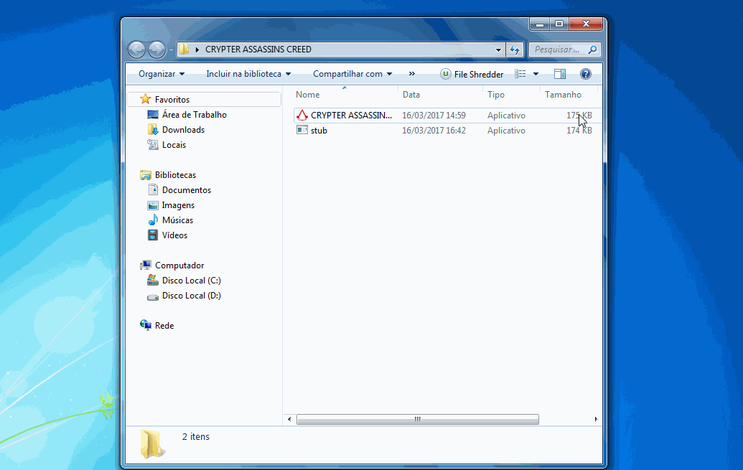Change view using the view mode icon

point(520,74)
